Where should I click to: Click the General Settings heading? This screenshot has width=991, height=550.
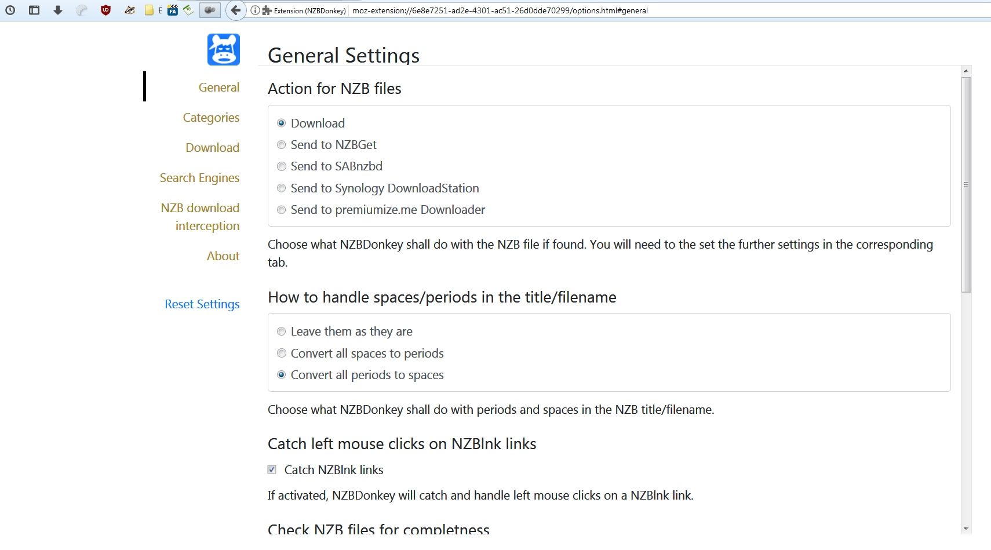[x=344, y=55]
